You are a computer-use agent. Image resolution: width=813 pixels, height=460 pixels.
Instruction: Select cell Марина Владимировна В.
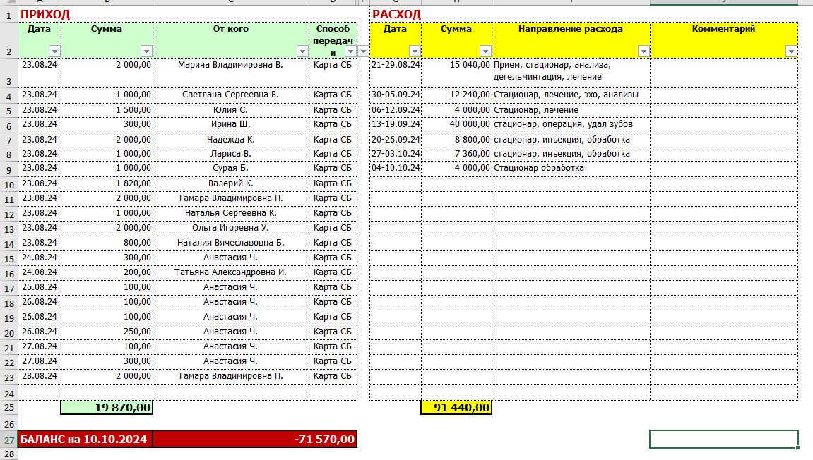pyautogui.click(x=231, y=73)
